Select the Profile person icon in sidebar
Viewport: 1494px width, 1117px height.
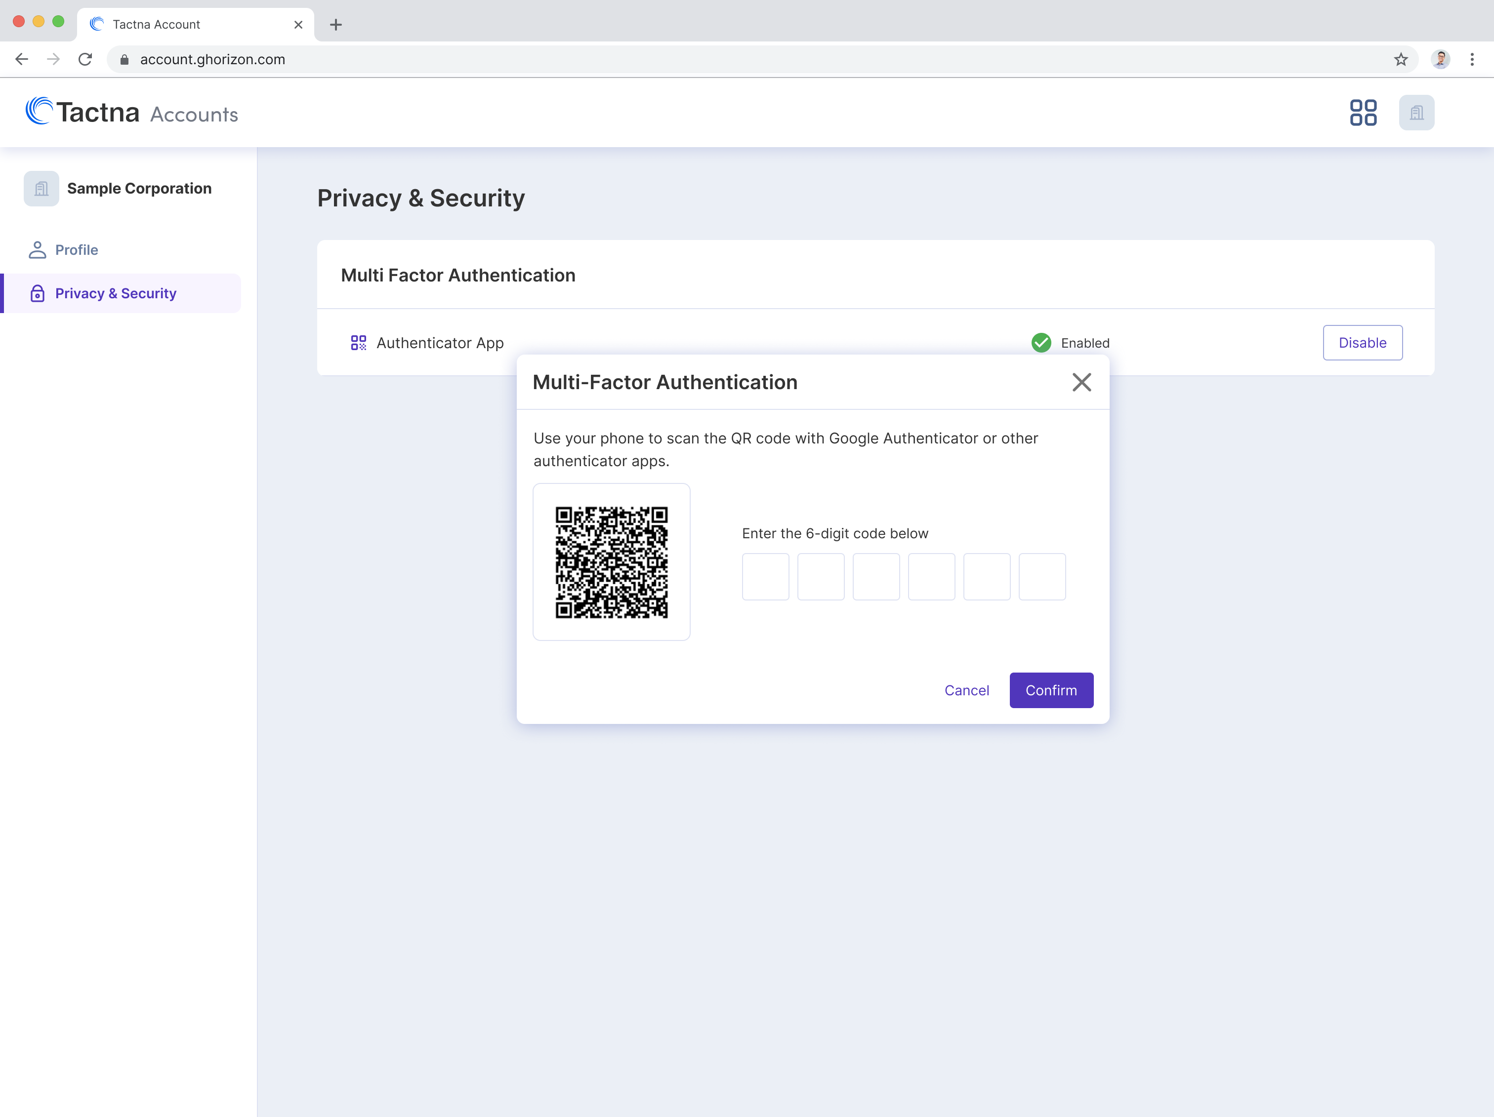37,250
